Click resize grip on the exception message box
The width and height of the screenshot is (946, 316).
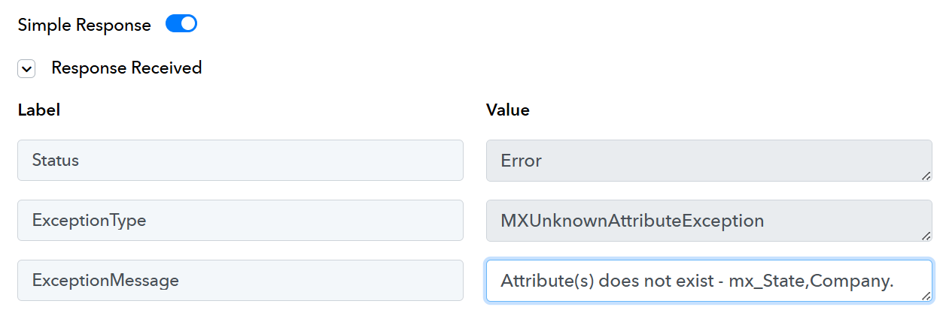pos(926,296)
